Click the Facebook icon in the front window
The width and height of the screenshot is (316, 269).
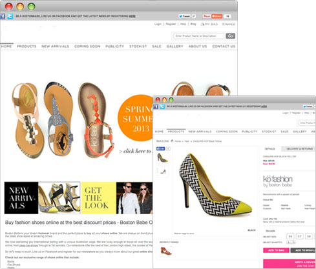(156, 106)
